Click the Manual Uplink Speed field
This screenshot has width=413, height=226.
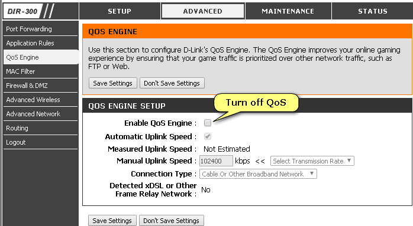pyautogui.click(x=216, y=161)
